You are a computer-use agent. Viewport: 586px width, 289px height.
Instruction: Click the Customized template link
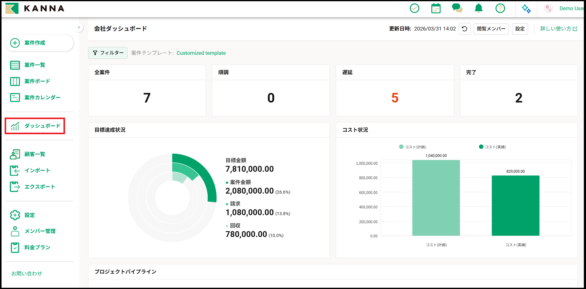pyautogui.click(x=201, y=53)
